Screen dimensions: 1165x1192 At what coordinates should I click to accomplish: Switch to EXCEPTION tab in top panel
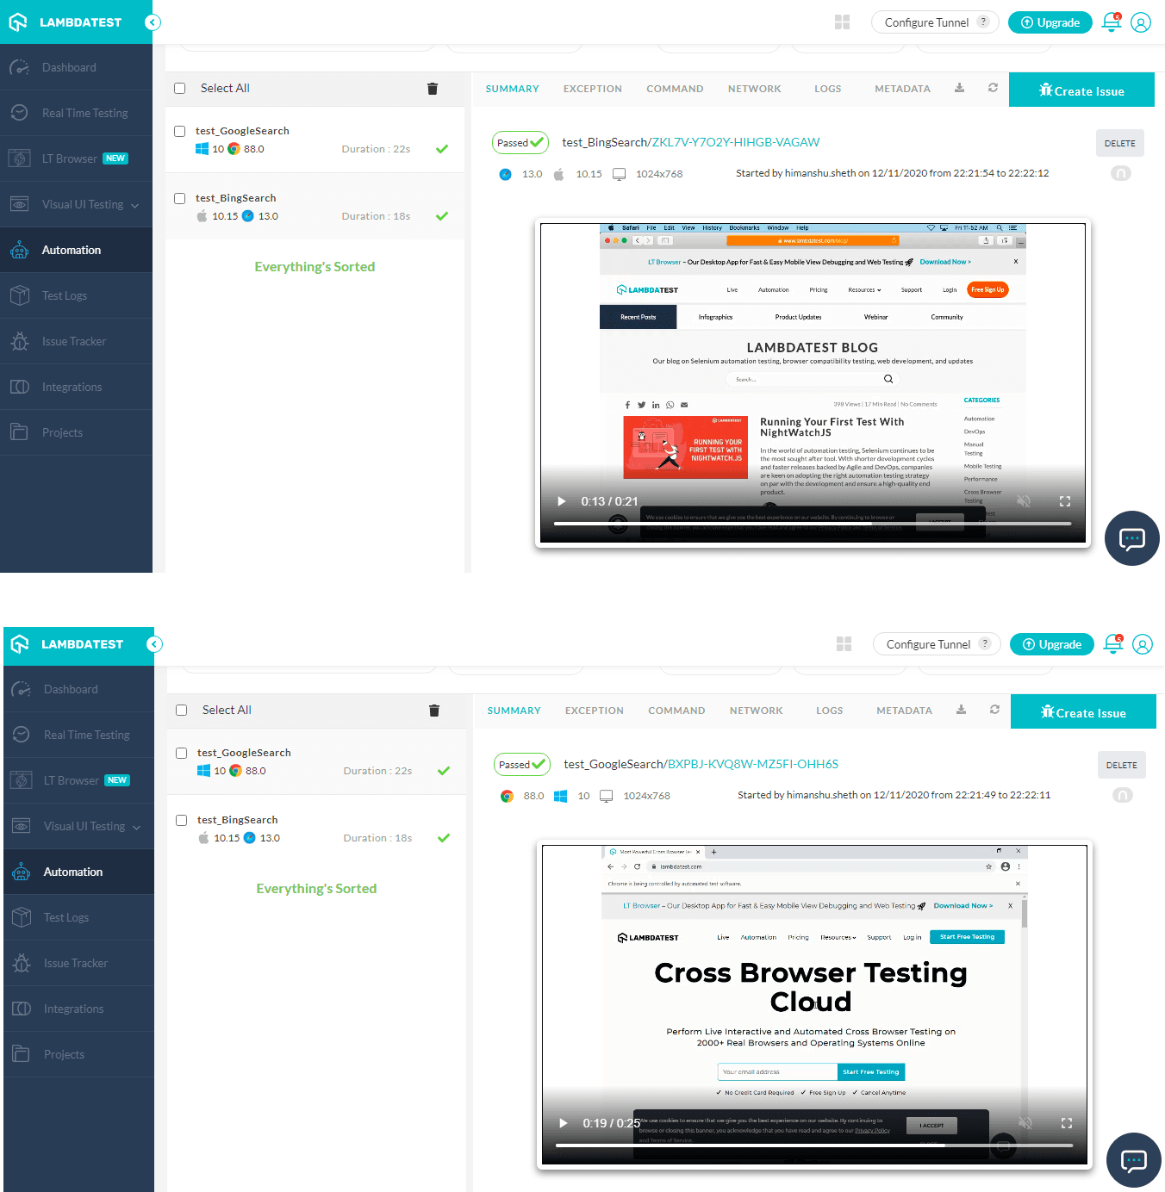tap(593, 89)
